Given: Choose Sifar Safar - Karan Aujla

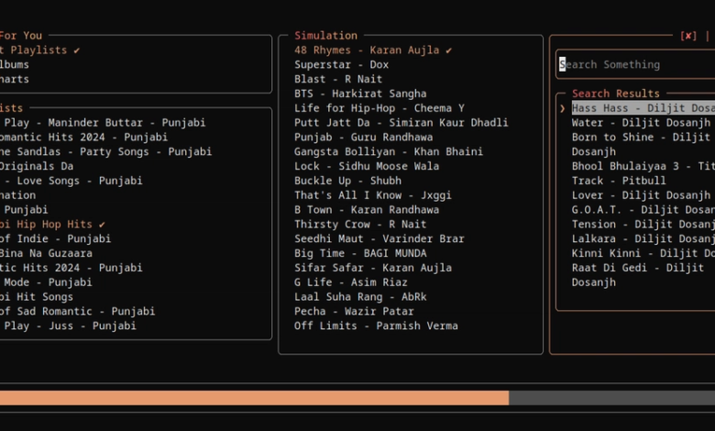Looking at the screenshot, I should (372, 268).
